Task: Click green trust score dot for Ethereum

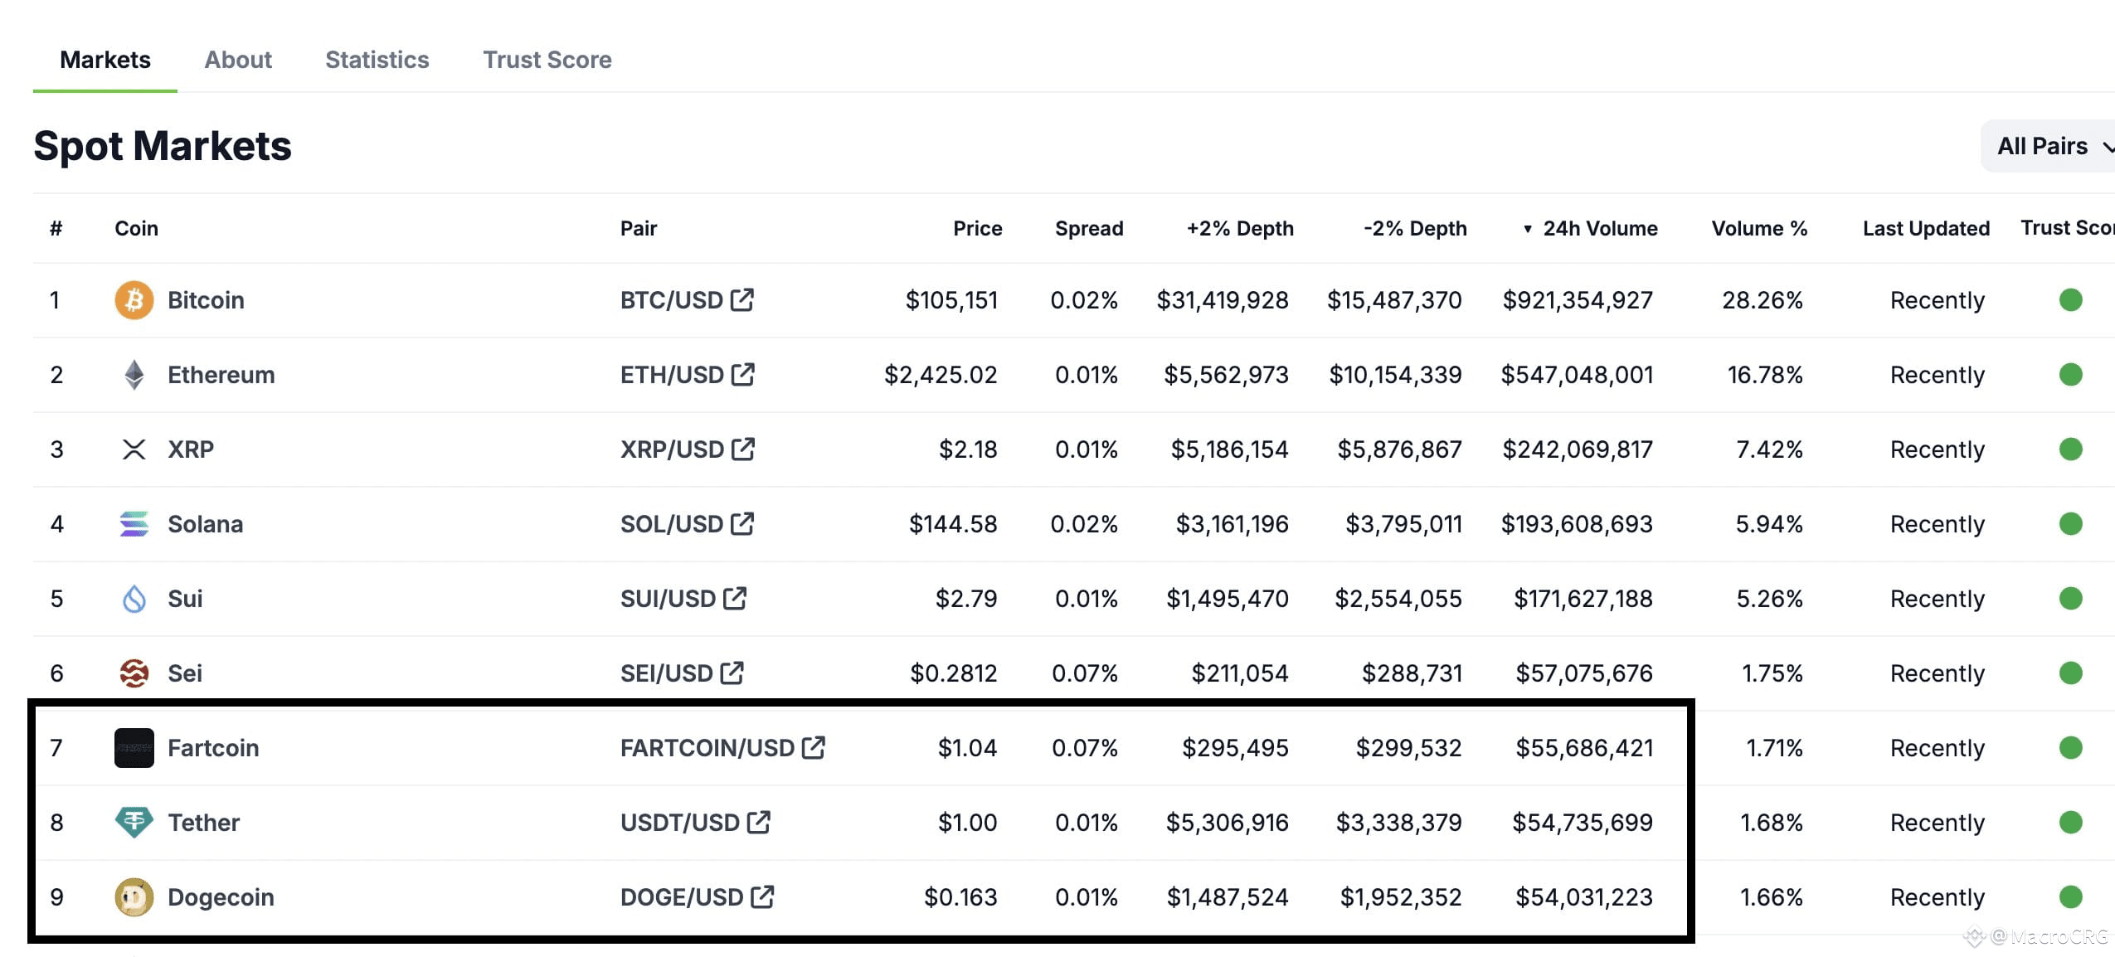Action: tap(2071, 374)
